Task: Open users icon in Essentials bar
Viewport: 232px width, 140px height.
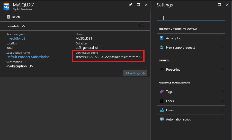Action: 141,26
